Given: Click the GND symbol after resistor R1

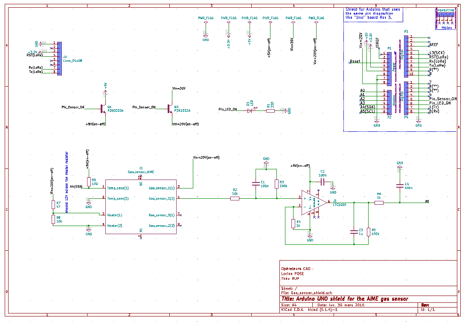Looking at the screenshot, I should point(287,110).
